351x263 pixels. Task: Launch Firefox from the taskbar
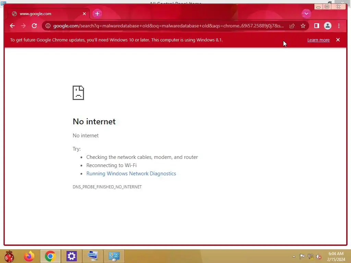tap(29, 256)
